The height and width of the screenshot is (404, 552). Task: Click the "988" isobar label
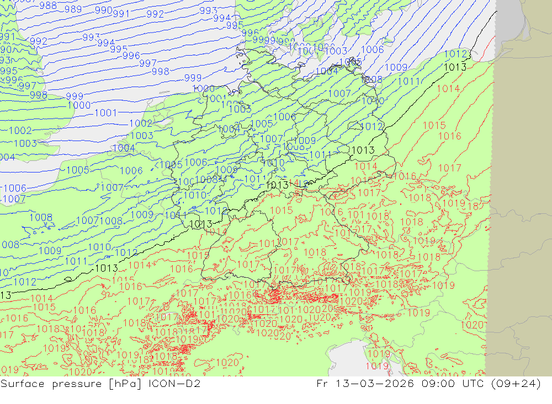click(48, 6)
